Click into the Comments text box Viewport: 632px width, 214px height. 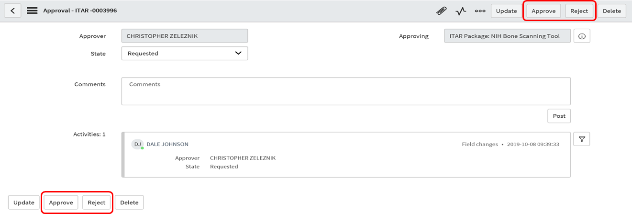coord(345,91)
